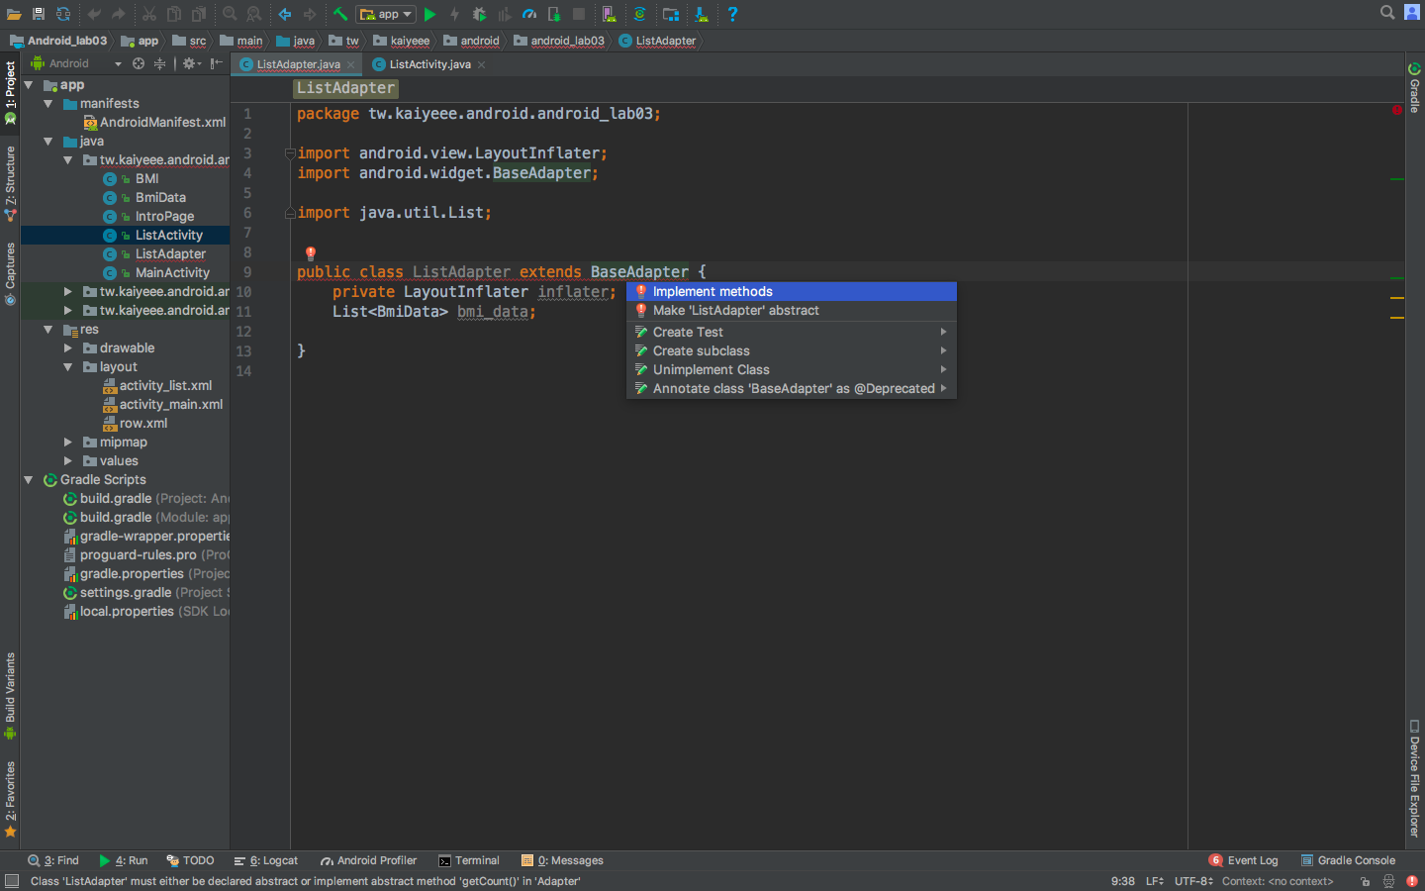Click the Attach debugger to process icon
Image resolution: width=1425 pixels, height=891 pixels.
pyautogui.click(x=554, y=14)
